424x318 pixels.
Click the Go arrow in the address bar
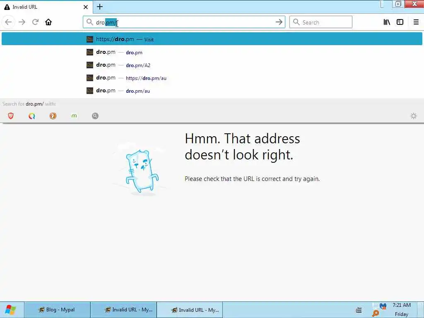click(279, 22)
